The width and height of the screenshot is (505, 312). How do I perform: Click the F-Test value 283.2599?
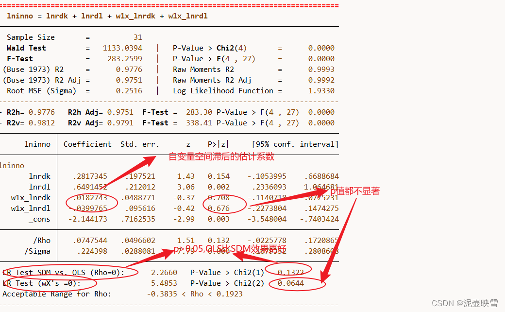point(125,59)
